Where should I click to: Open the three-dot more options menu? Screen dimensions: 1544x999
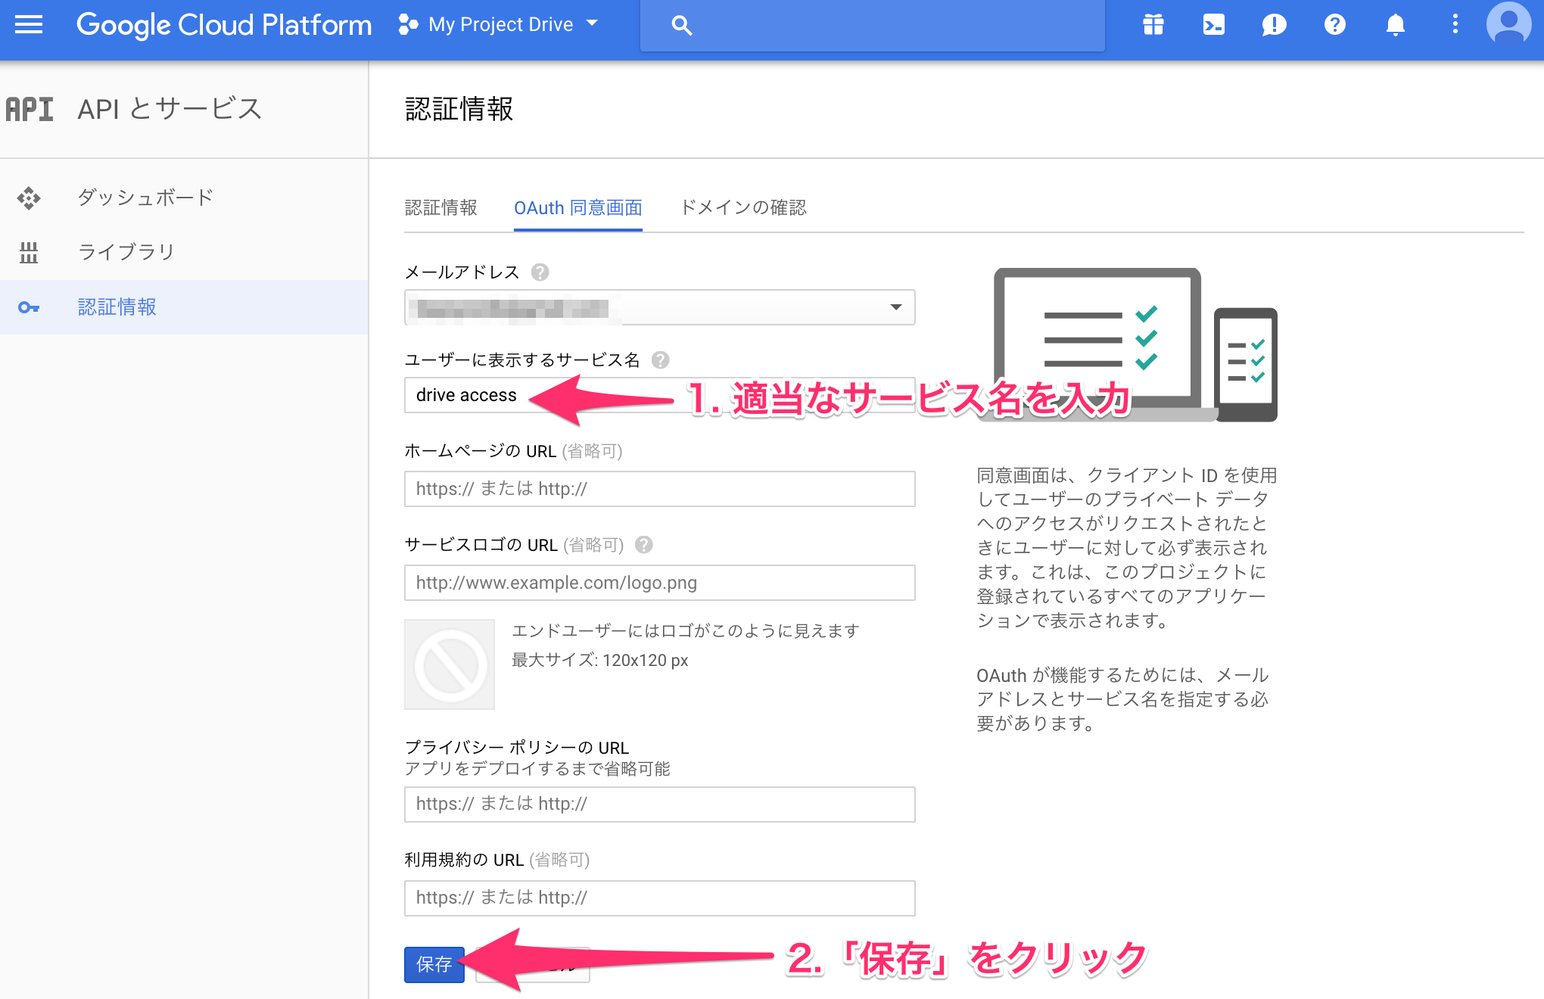click(x=1455, y=25)
